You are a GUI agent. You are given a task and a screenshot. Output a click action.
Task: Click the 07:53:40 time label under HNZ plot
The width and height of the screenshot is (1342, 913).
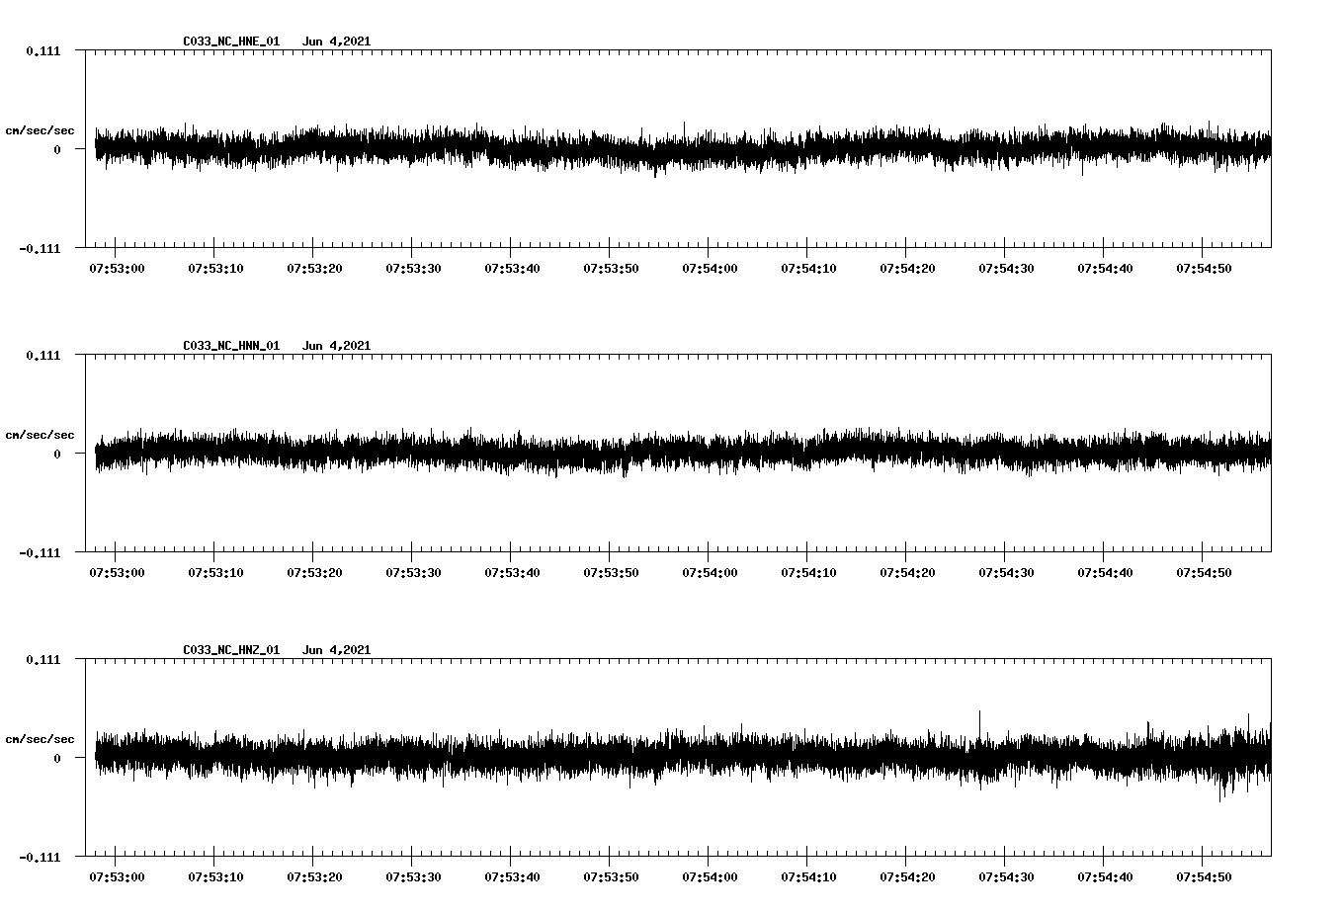coord(512,876)
